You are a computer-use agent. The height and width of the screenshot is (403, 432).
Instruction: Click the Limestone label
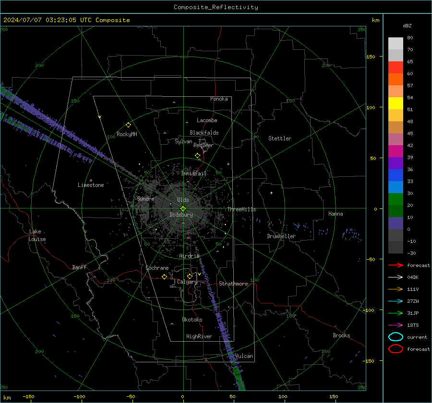[x=91, y=185]
